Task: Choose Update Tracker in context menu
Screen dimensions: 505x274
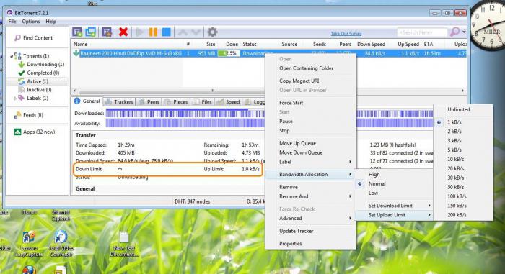Action: [297, 231]
